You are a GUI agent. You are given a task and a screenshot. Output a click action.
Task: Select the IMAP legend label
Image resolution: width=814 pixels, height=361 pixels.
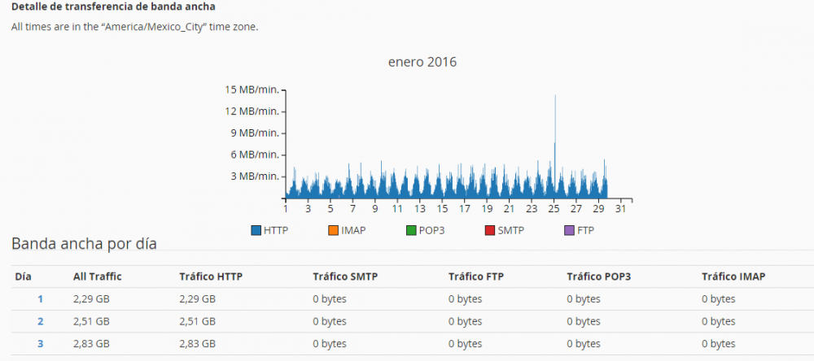click(353, 230)
